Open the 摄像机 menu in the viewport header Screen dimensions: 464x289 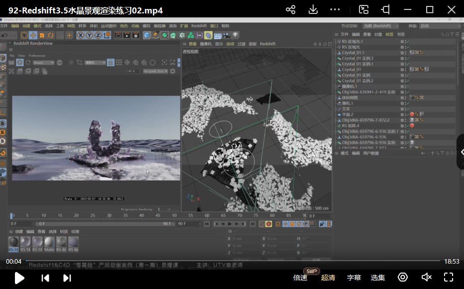(206, 43)
